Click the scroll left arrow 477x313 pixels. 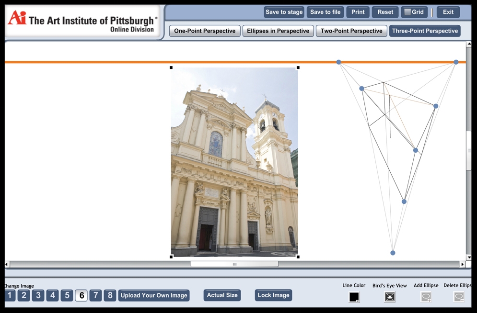pyautogui.click(x=7, y=264)
